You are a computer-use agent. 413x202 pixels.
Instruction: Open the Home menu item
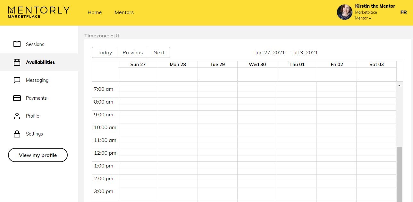[95, 12]
